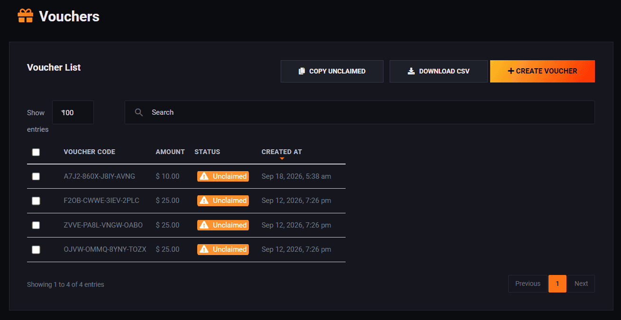Click the date Sep 18, 2026, 5:38 am
The height and width of the screenshot is (320, 621).
click(296, 176)
